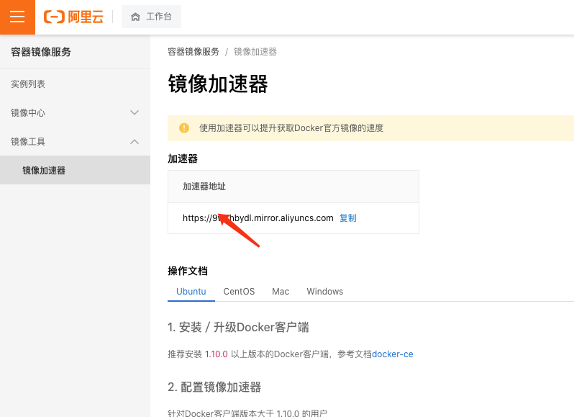Click the 阿里云 Alibaba Cloud logo
This screenshot has width=574, height=417.
(73, 17)
